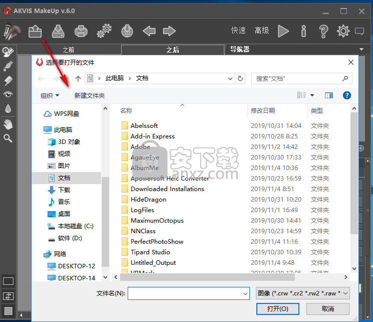
Task: Open the 之后 (After) tab
Action: (x=173, y=50)
